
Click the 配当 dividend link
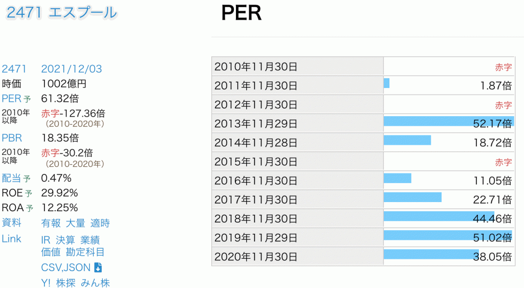(12, 178)
